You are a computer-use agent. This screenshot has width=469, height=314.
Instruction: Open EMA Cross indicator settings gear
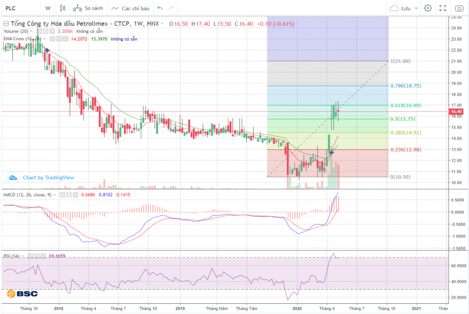[x=59, y=39]
